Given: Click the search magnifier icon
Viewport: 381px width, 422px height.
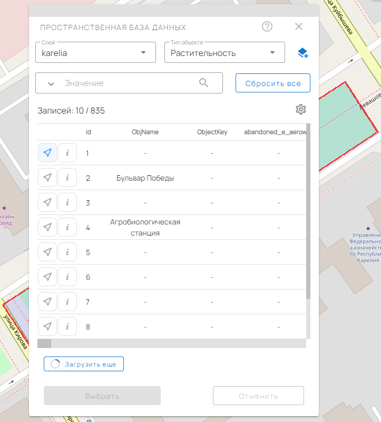Looking at the screenshot, I should 204,83.
